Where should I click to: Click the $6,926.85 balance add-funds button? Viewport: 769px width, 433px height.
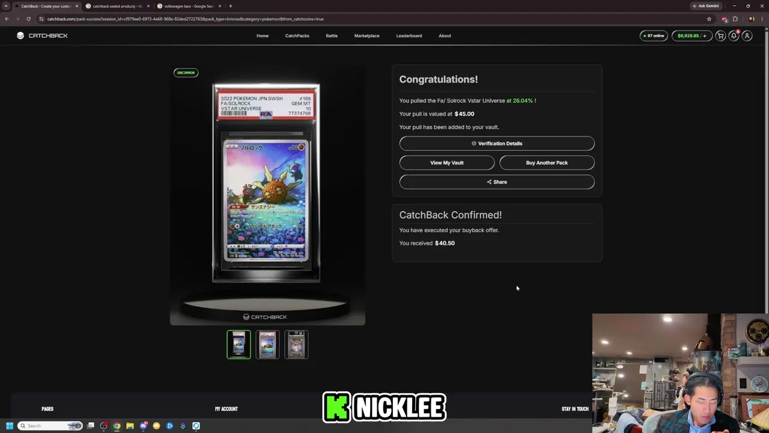click(x=691, y=35)
